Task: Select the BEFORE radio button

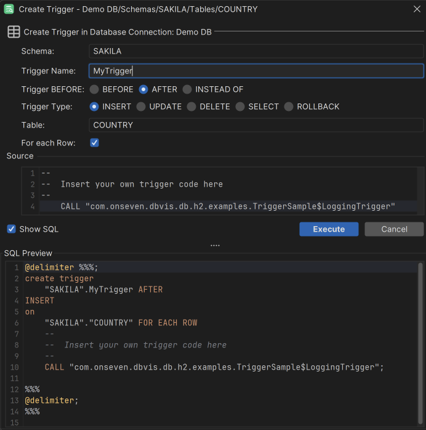Action: click(94, 89)
